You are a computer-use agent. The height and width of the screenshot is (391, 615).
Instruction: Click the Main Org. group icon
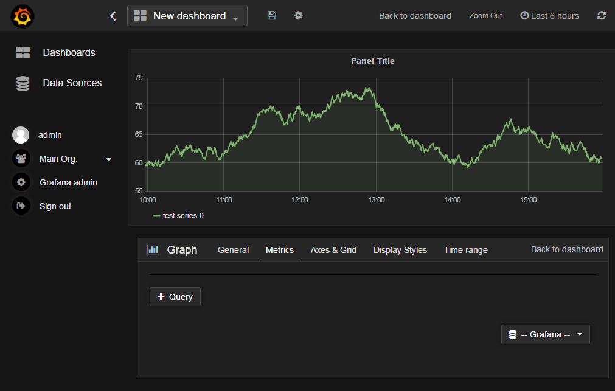21,159
